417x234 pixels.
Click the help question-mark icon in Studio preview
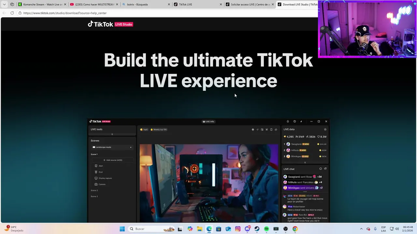[x=295, y=122]
